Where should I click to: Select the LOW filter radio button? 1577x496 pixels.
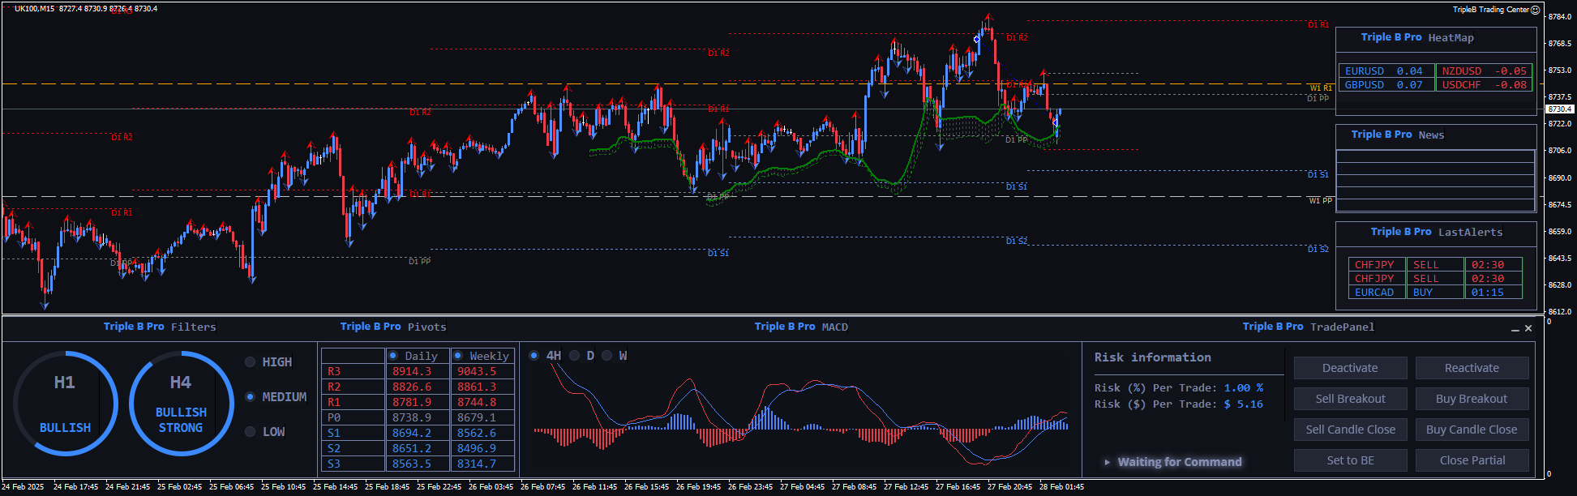(251, 432)
